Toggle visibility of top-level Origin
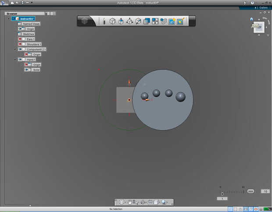Viewport: 272px width, 212px height. click(x=20, y=29)
